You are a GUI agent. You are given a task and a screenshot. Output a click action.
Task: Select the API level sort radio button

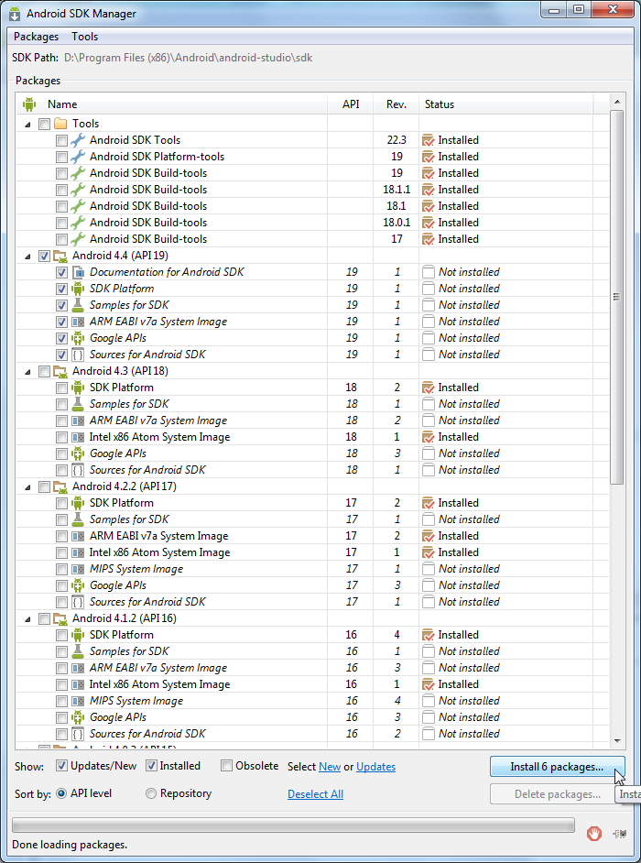click(61, 793)
